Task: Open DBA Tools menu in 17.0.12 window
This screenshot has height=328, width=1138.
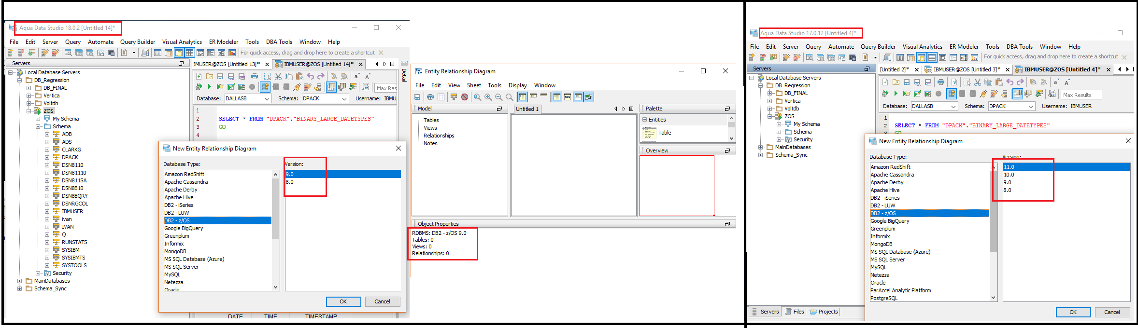Action: 1019,47
